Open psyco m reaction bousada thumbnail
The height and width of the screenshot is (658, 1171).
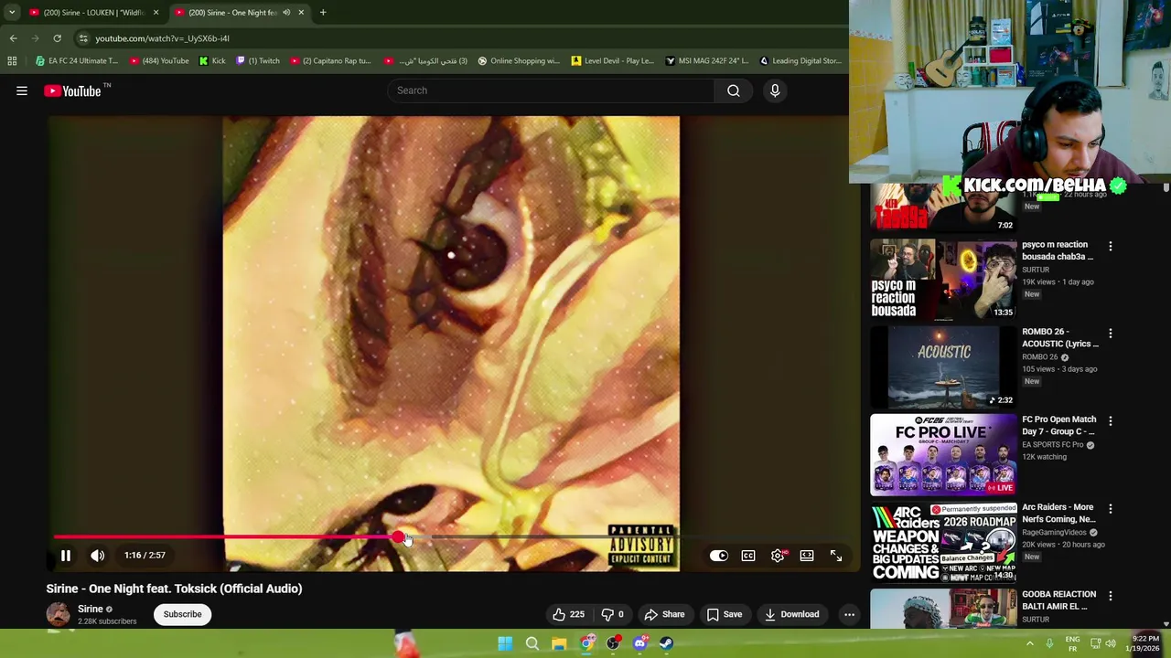point(943,279)
